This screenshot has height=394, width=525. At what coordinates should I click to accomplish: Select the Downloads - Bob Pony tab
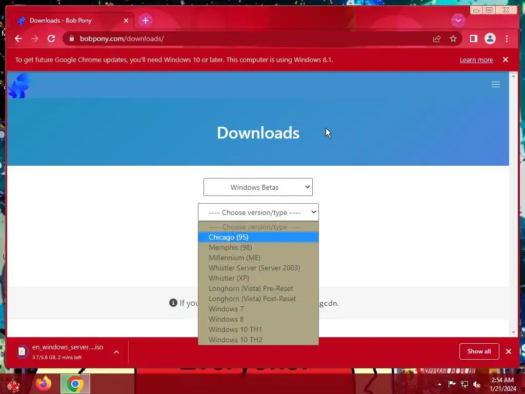73,21
